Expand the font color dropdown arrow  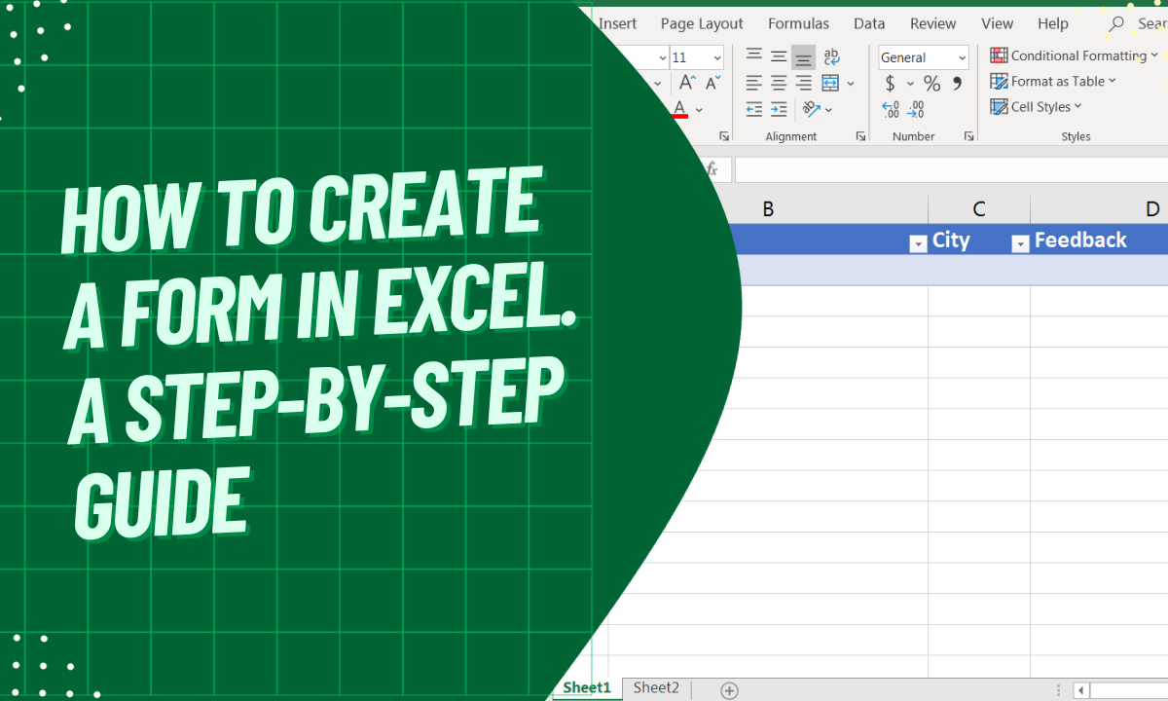[x=699, y=110]
